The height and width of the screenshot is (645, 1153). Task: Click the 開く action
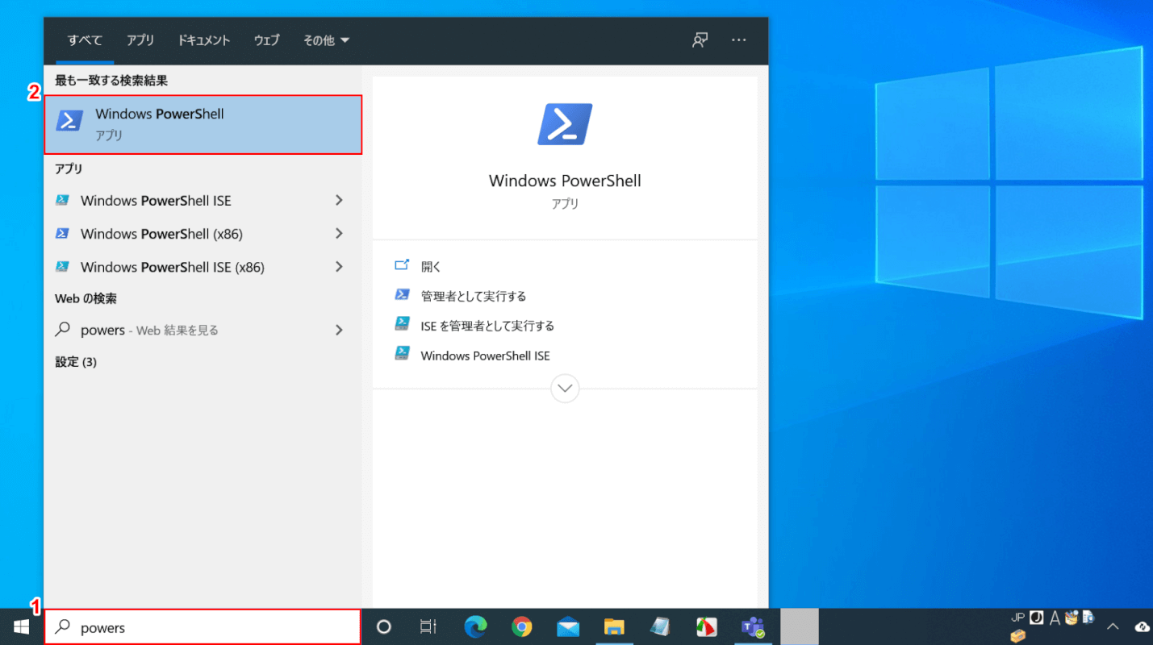click(x=431, y=266)
